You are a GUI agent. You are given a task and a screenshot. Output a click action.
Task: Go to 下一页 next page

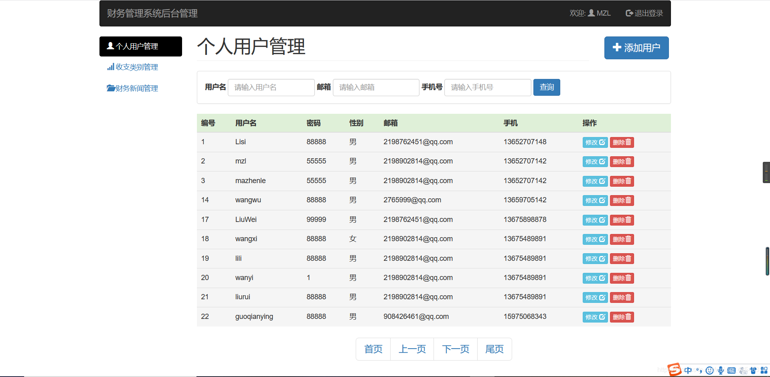(456, 349)
